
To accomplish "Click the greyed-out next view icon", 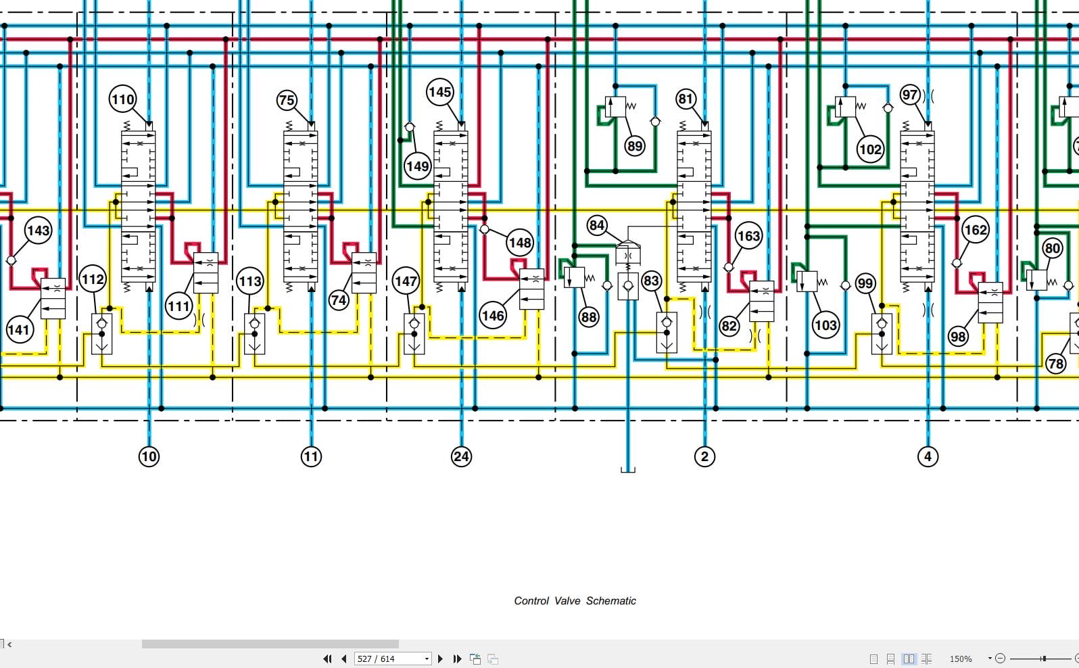I will tap(493, 659).
